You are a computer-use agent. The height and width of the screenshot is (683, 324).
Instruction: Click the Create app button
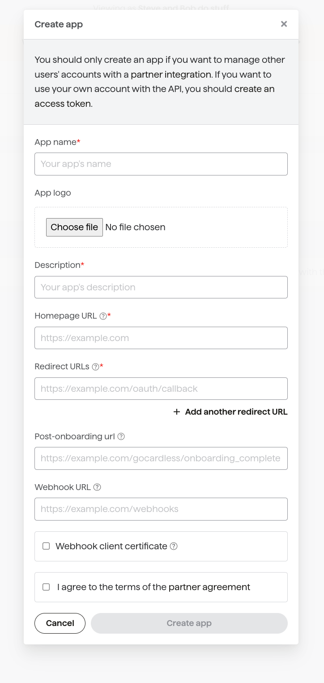pyautogui.click(x=189, y=623)
